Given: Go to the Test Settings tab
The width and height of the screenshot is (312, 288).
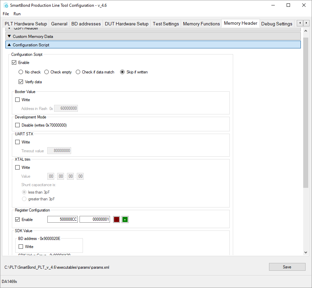Looking at the screenshot, I should (166, 24).
